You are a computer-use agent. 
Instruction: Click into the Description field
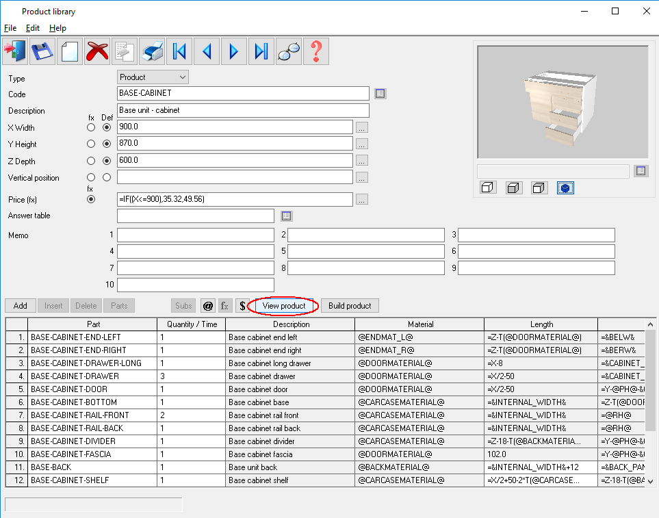pos(243,110)
